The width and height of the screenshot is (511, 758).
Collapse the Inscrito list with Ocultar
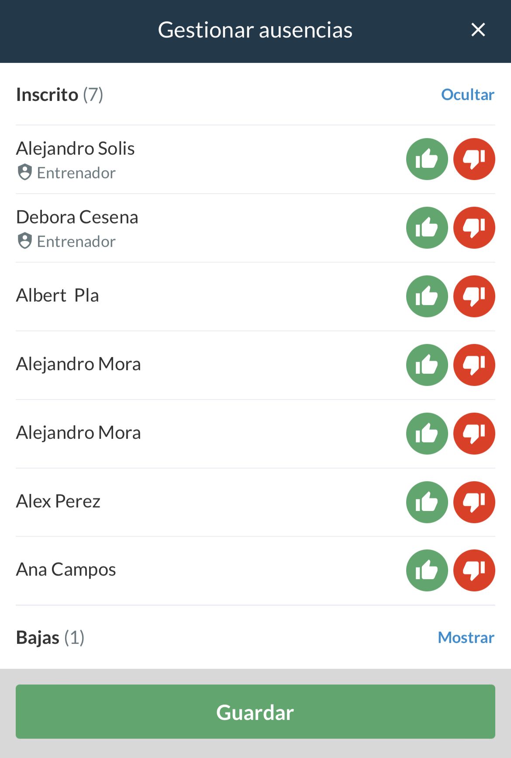(x=467, y=94)
